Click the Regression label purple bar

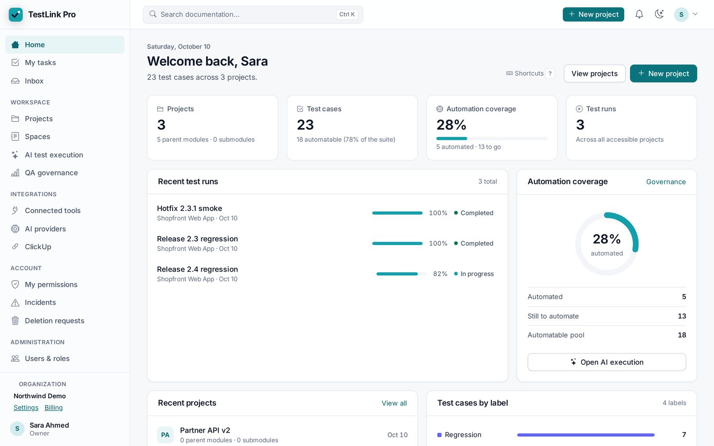click(x=585, y=435)
